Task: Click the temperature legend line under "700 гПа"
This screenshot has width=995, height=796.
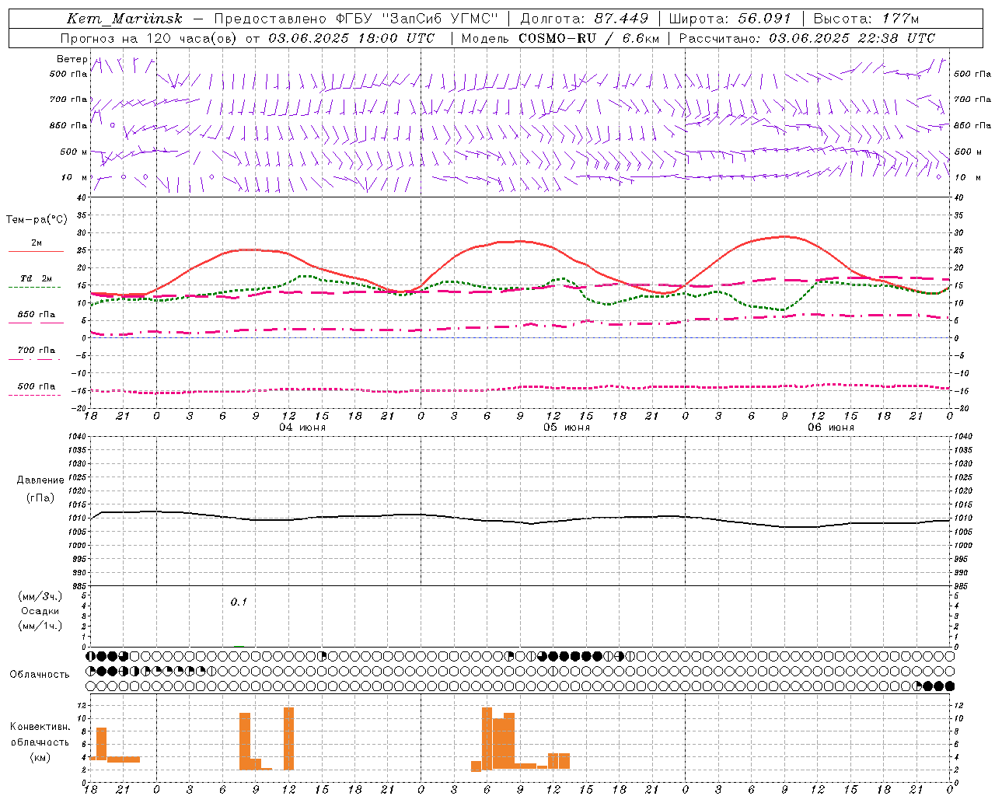Action: 36,359
